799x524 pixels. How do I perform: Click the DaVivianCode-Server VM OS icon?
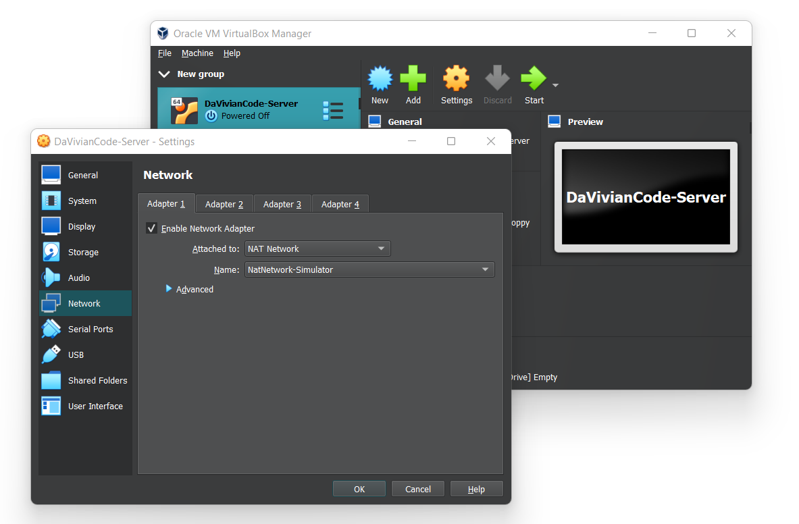point(184,111)
